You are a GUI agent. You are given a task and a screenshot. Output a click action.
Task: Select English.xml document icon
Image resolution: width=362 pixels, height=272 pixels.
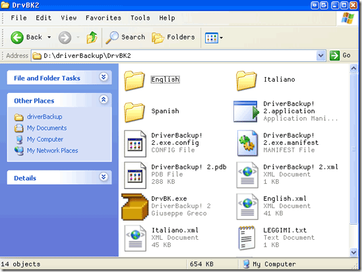click(247, 207)
